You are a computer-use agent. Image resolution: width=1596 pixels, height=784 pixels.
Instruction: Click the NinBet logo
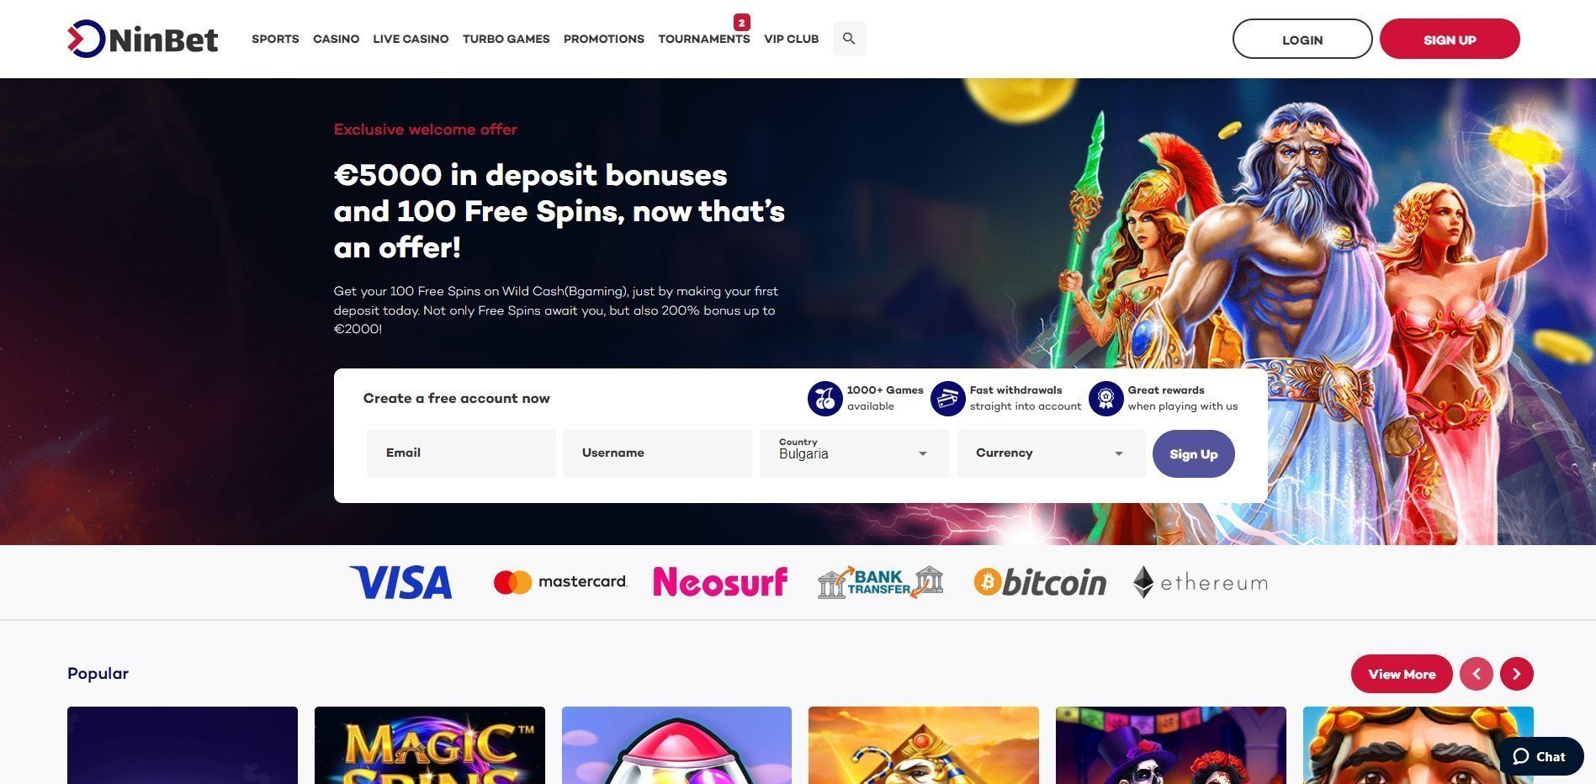(x=142, y=39)
